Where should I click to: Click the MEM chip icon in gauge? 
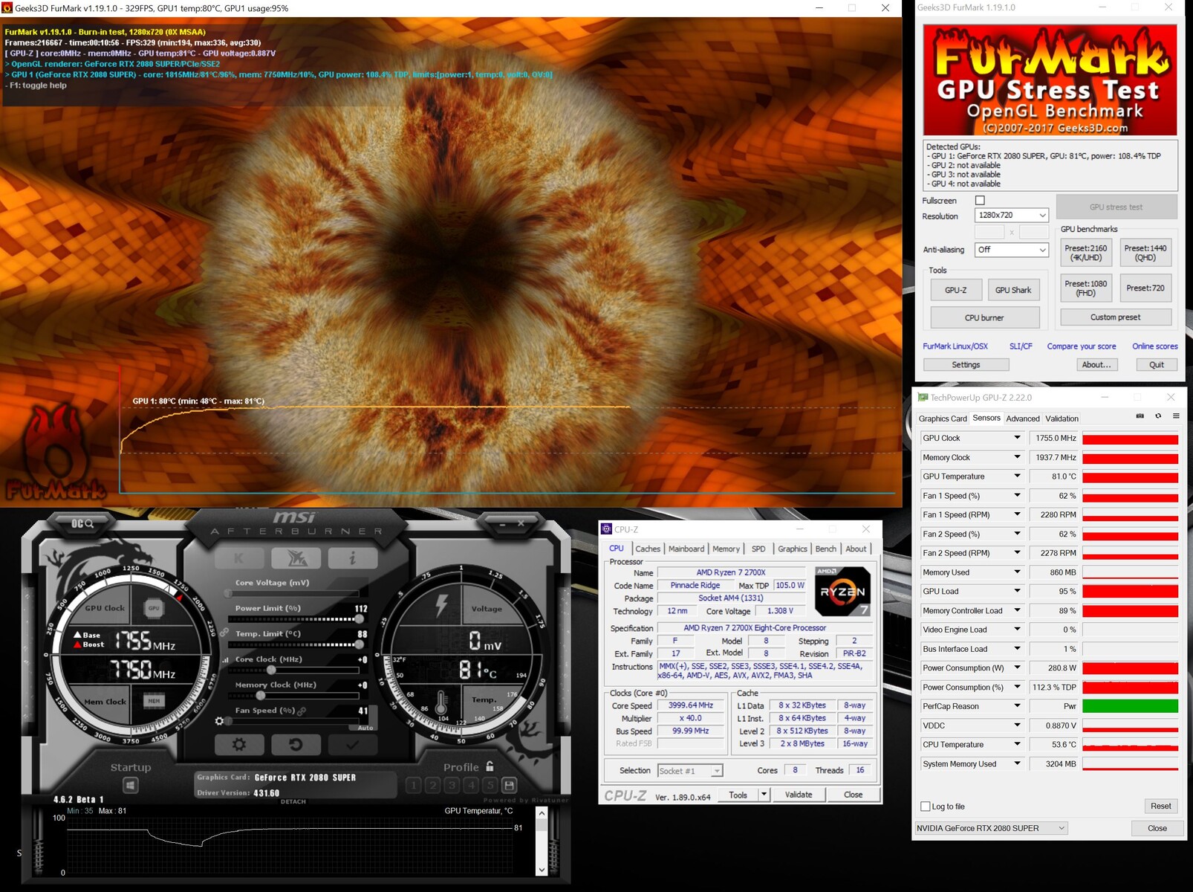(x=154, y=700)
